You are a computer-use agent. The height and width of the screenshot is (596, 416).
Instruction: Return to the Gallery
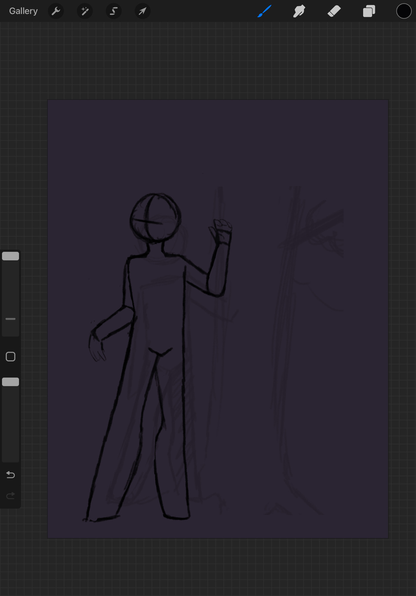[x=23, y=11]
